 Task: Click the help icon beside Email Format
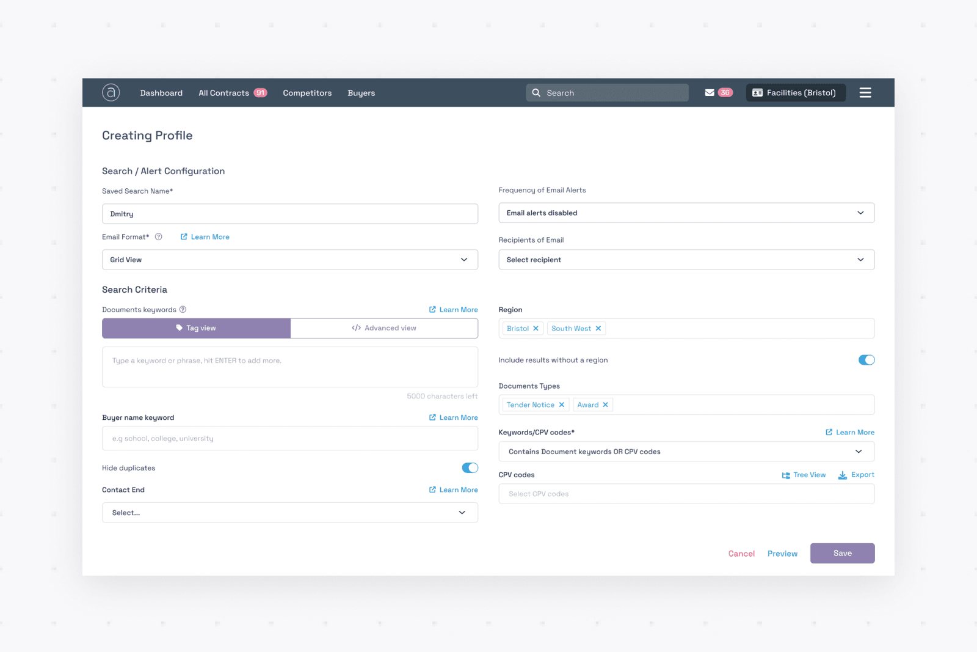coord(159,237)
